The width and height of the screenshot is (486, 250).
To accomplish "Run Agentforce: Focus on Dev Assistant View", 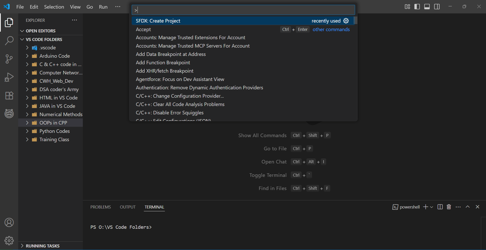I will tap(243, 79).
